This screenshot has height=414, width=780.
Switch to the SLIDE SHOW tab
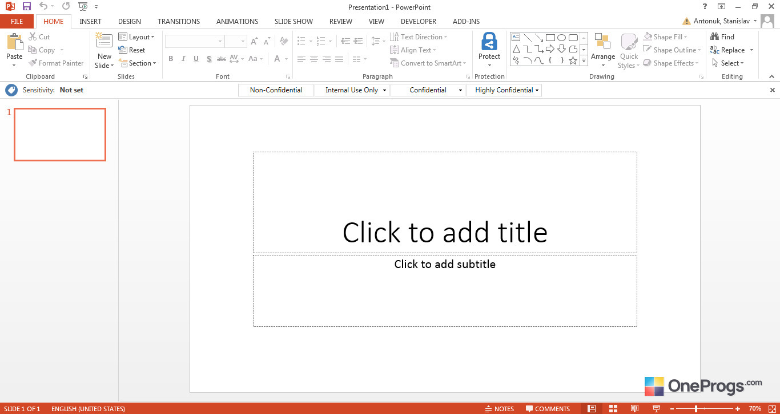[293, 22]
